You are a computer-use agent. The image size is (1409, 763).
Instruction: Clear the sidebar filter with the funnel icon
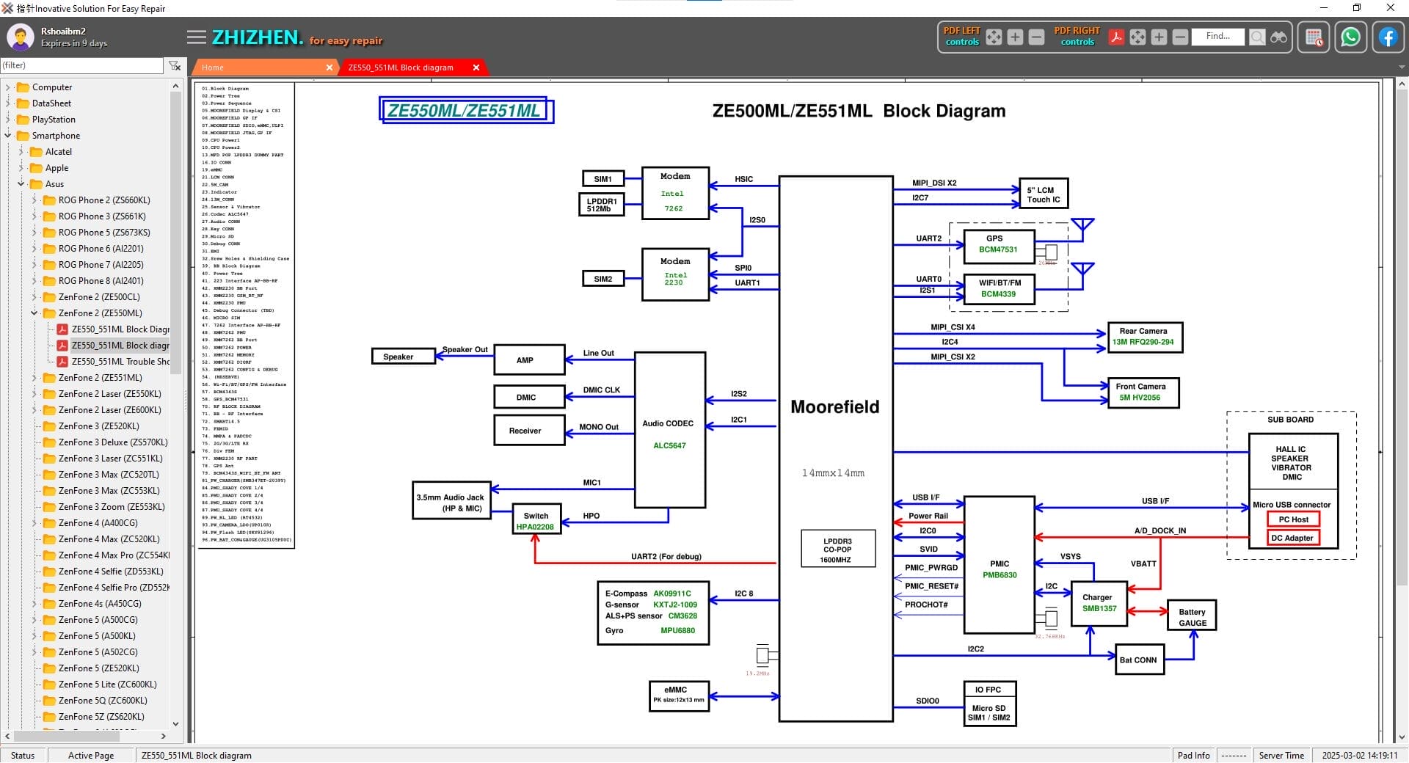(174, 65)
